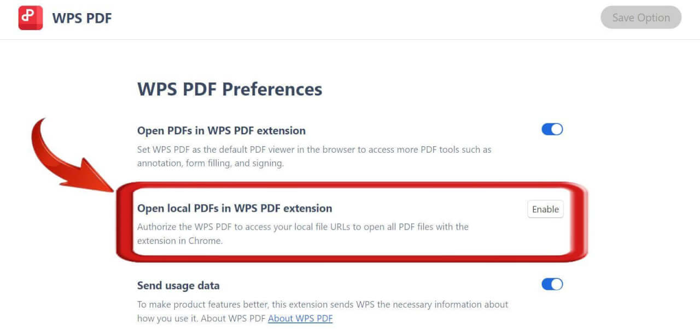The image size is (700, 329).
Task: Select the red WPS PDF app icon
Action: point(30,17)
